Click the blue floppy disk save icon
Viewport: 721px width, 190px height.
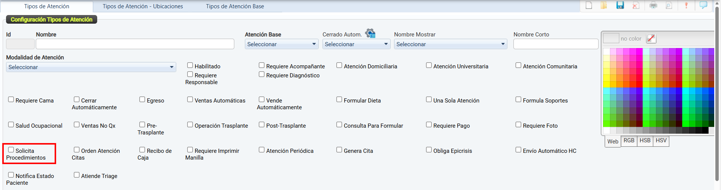click(620, 5)
